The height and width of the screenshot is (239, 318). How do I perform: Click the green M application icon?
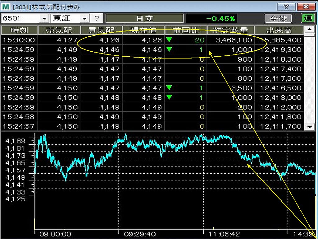[x=6, y=7]
